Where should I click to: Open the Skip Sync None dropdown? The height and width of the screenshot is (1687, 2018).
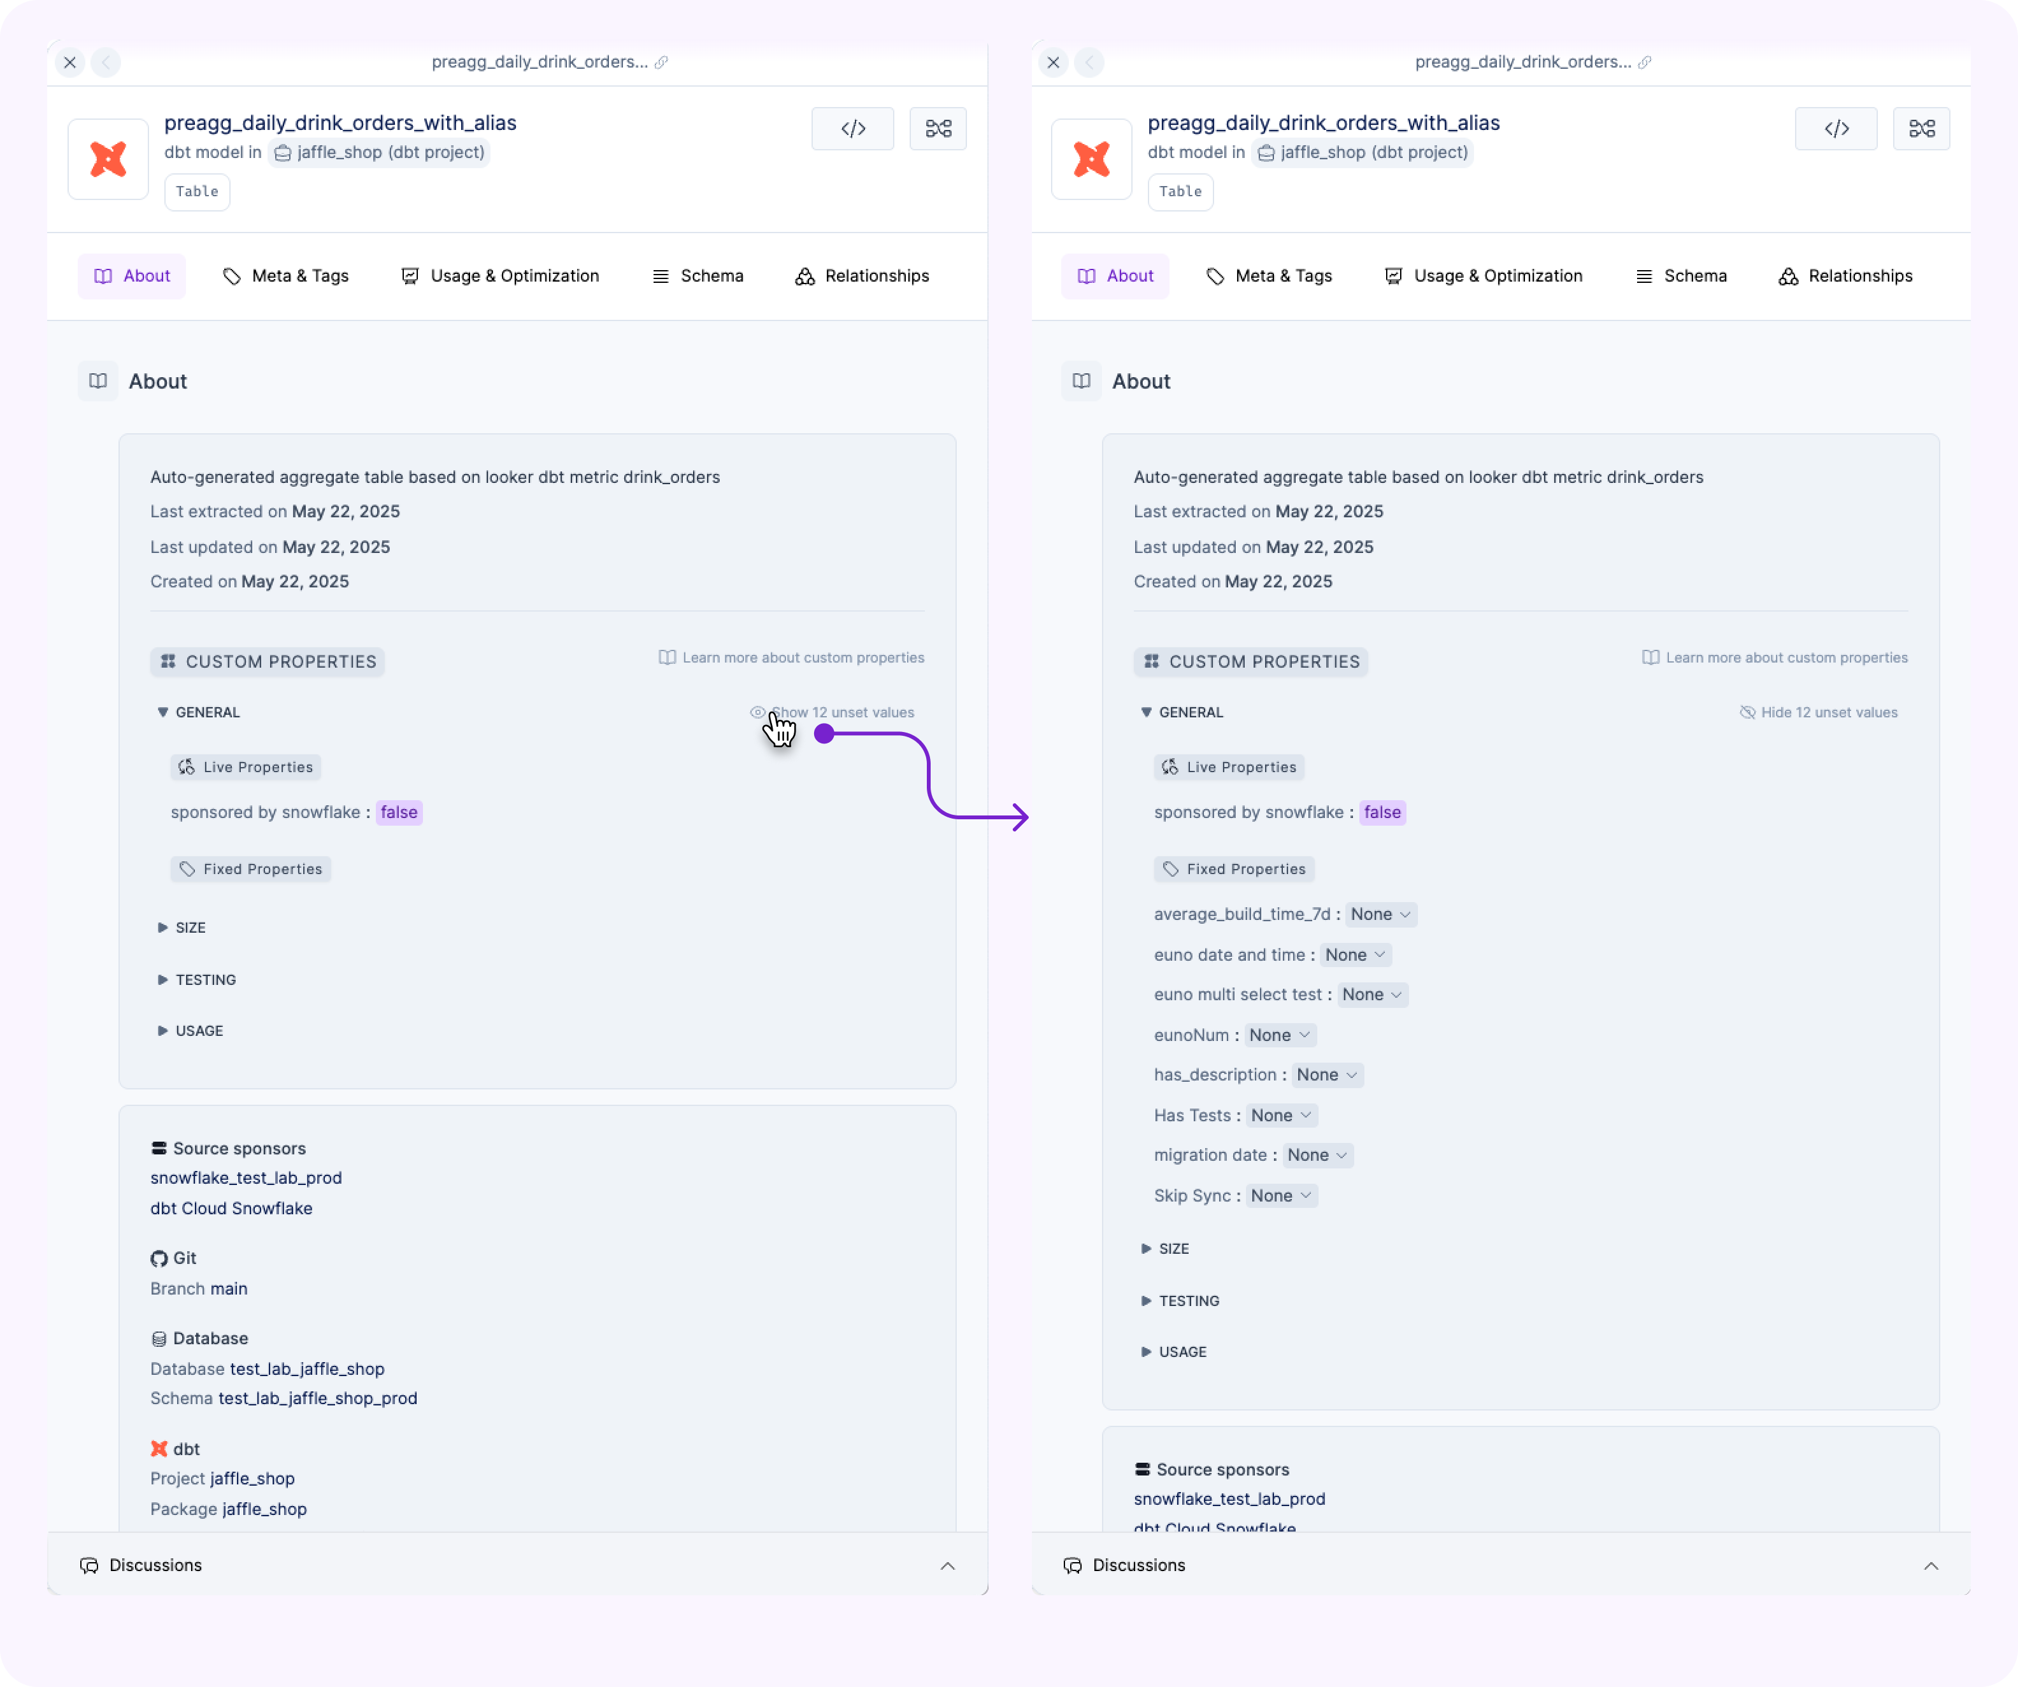coord(1281,1196)
